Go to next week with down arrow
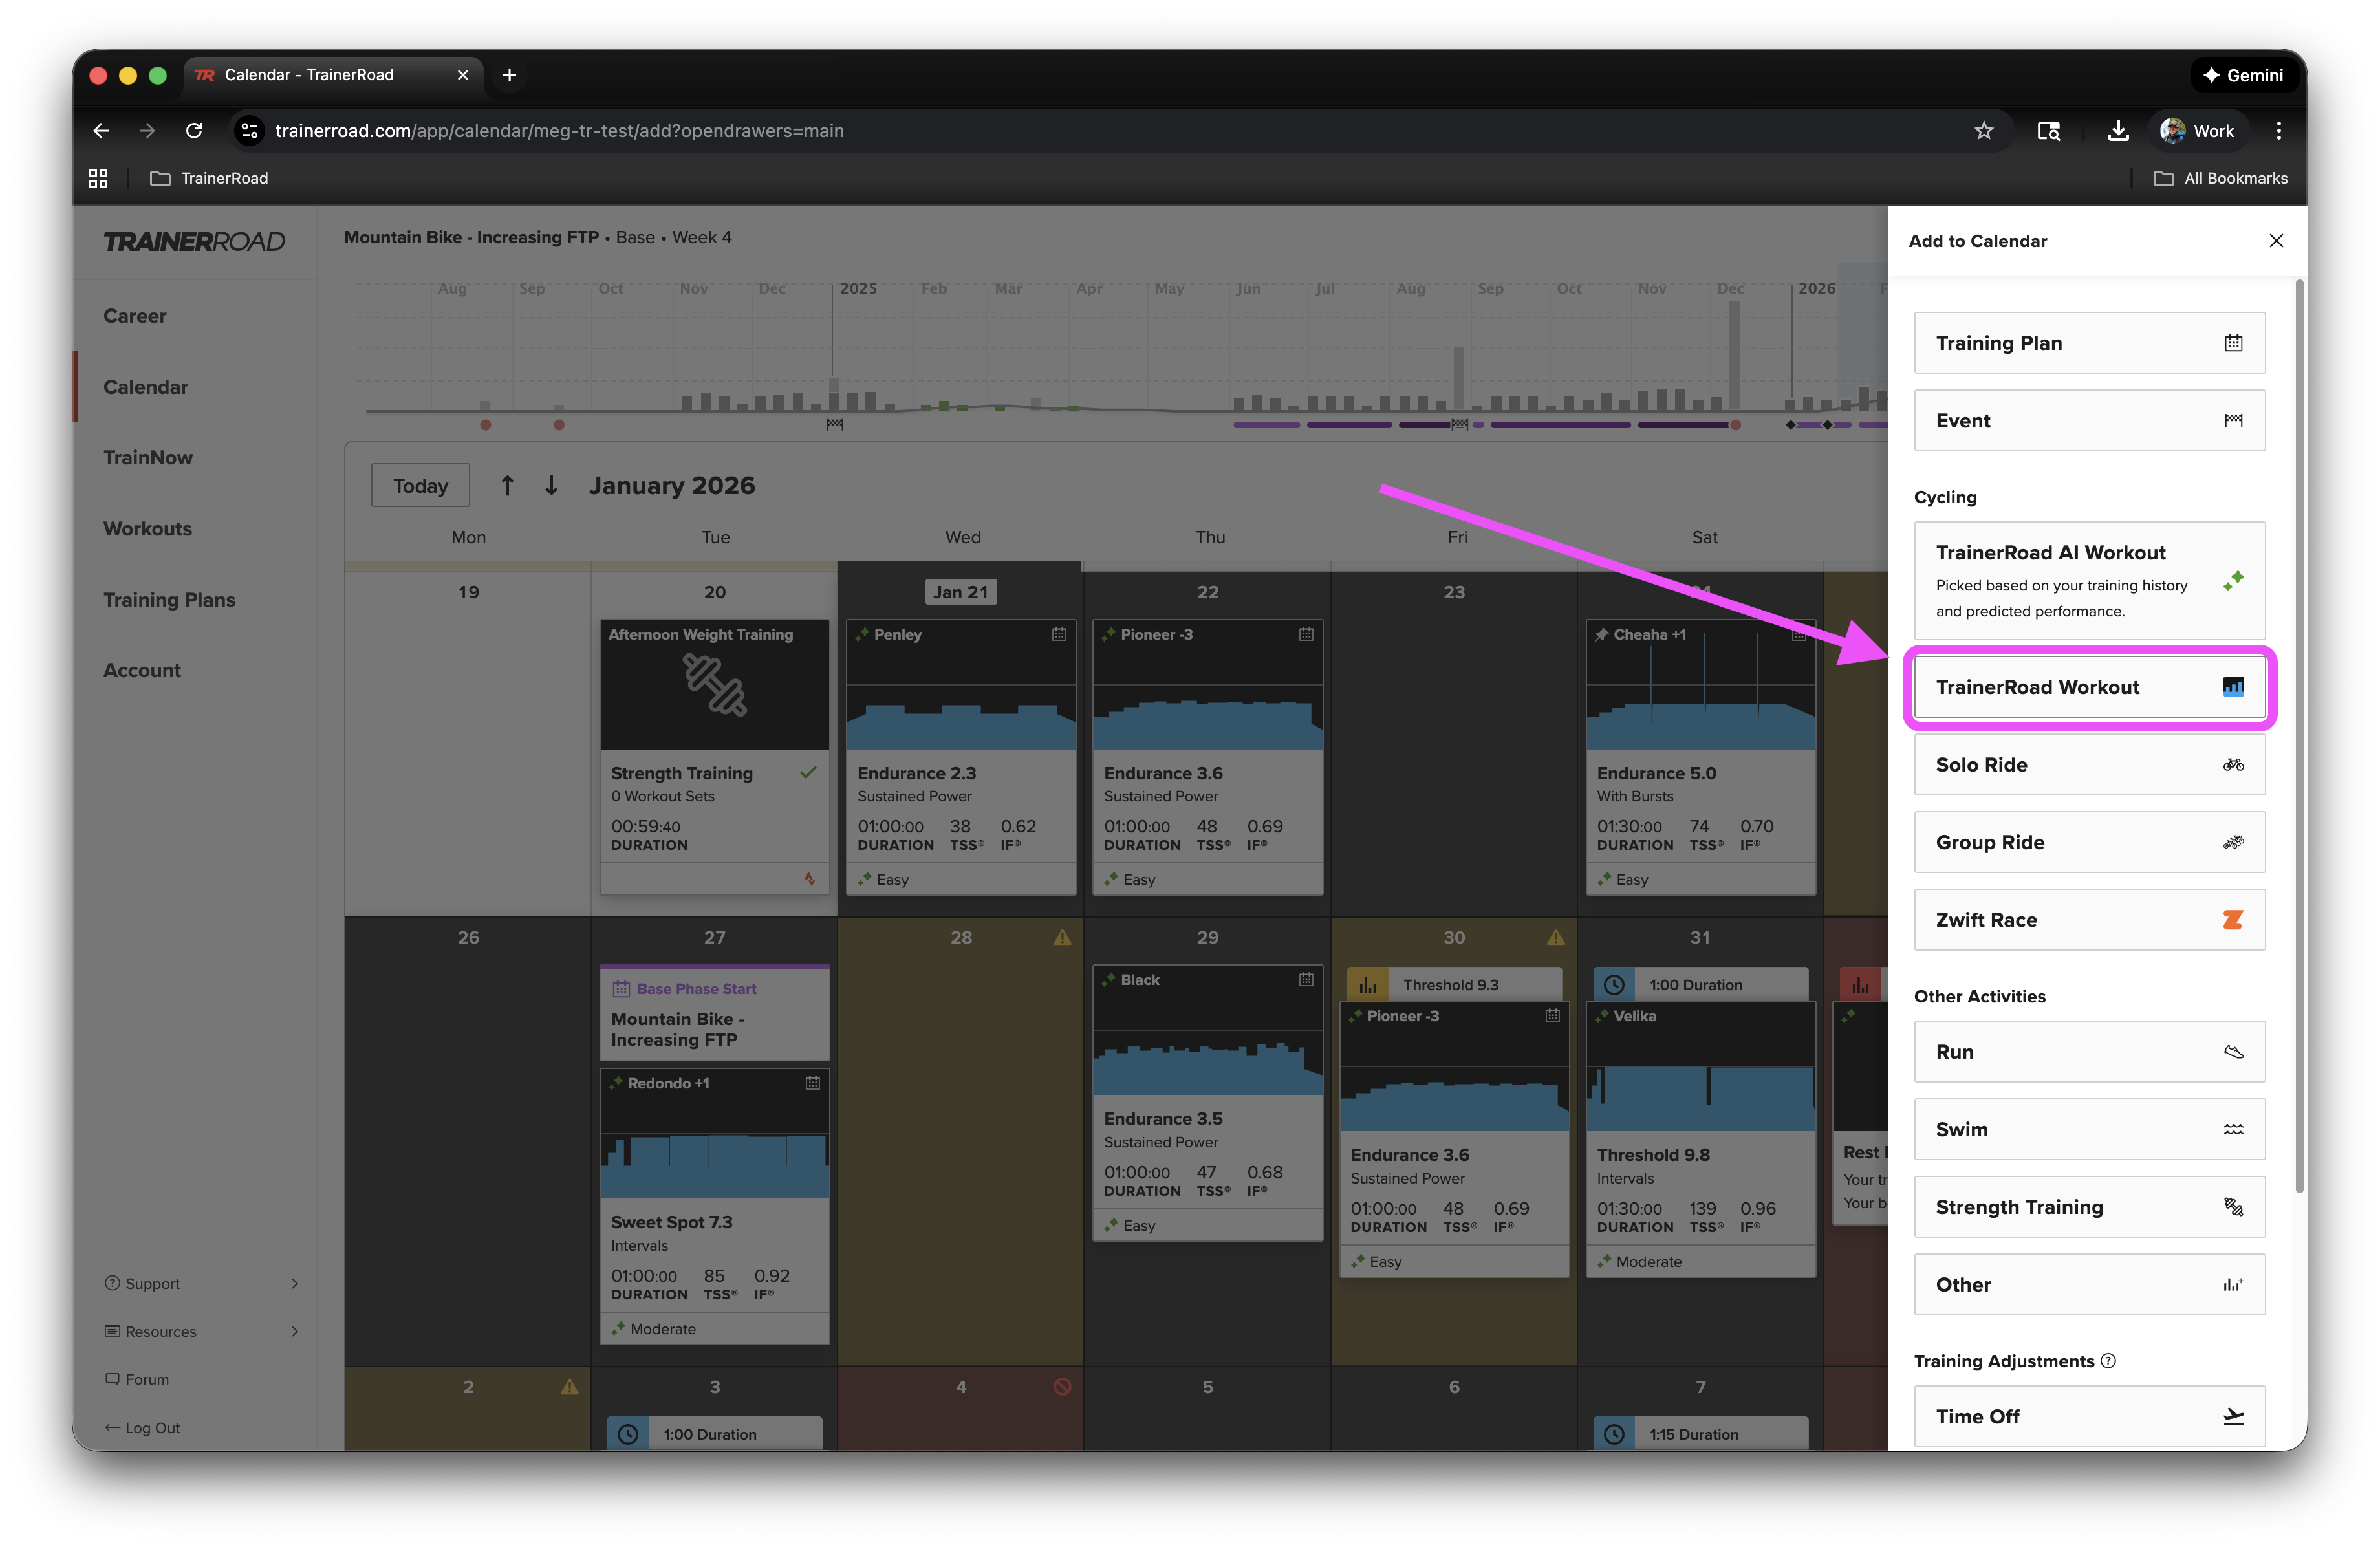The width and height of the screenshot is (2380, 1547). coord(551,486)
